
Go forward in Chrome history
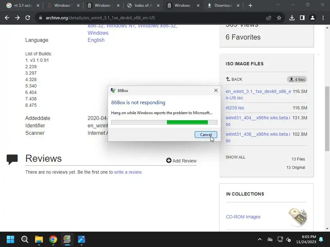(17, 18)
